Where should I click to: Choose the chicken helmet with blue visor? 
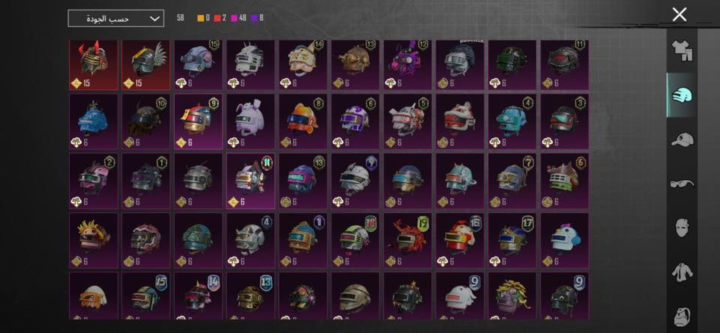click(565, 241)
